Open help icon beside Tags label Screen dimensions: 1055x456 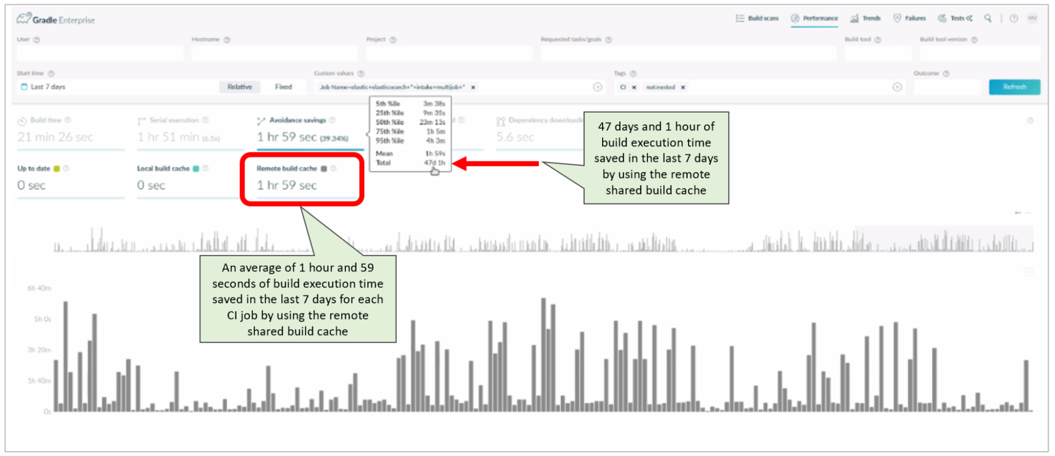(633, 74)
